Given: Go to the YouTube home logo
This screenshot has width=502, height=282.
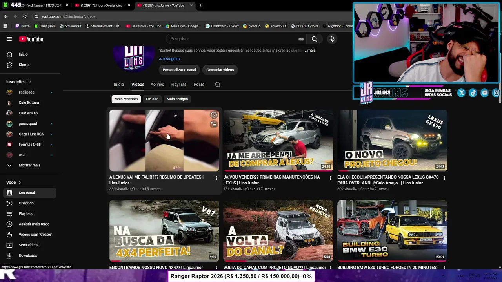Looking at the screenshot, I should pyautogui.click(x=31, y=39).
